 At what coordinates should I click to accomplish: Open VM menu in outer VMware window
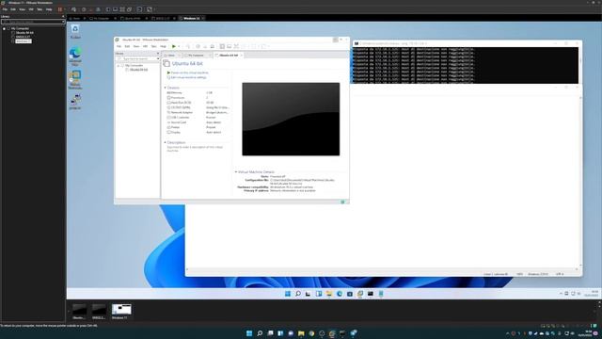[x=31, y=9]
